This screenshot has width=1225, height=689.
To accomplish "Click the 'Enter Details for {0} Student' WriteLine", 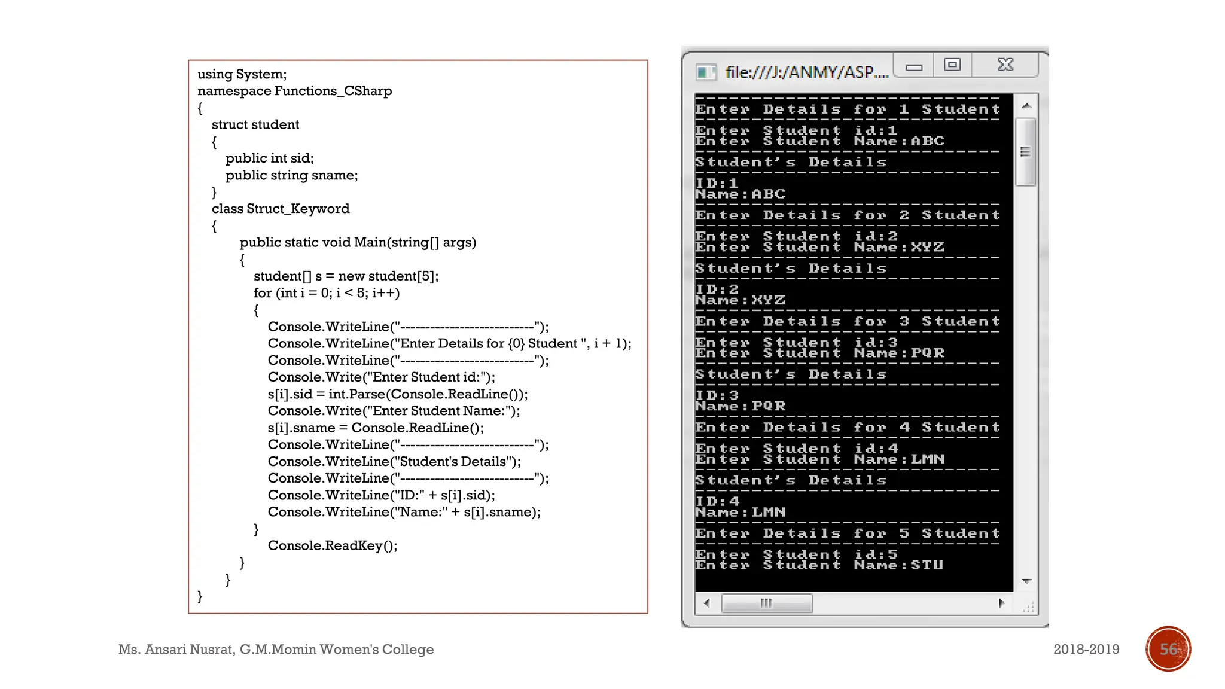I will [450, 343].
